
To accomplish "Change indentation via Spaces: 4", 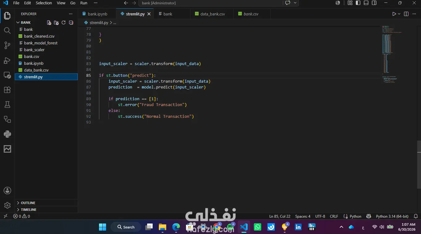I will 303,216.
